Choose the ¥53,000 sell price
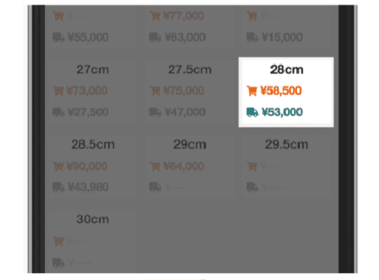Screen dimensions: 379x280 pyautogui.click(x=282, y=112)
